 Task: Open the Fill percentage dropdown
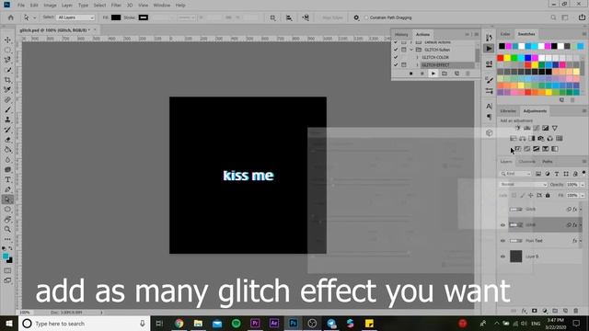(x=583, y=196)
